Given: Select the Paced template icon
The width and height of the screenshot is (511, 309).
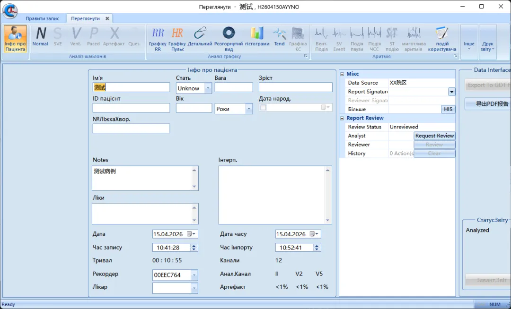Looking at the screenshot, I should pyautogui.click(x=94, y=36).
